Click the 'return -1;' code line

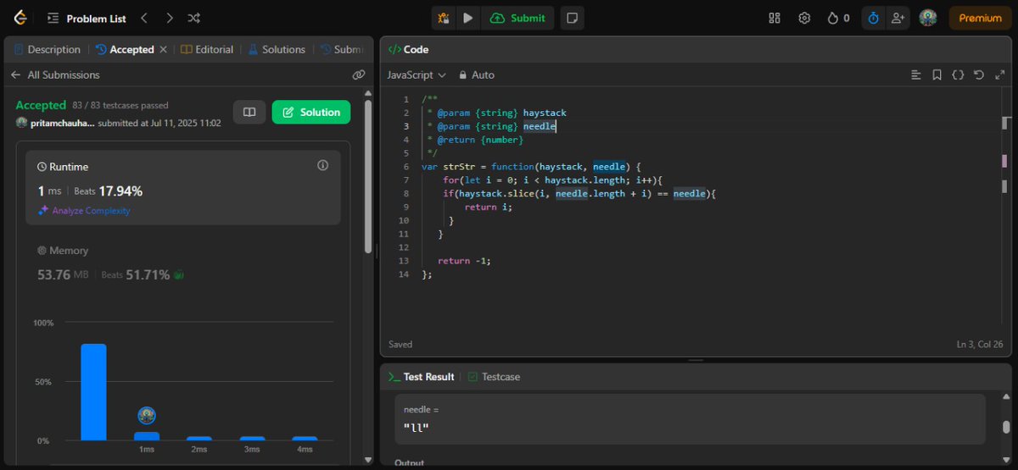coord(464,261)
